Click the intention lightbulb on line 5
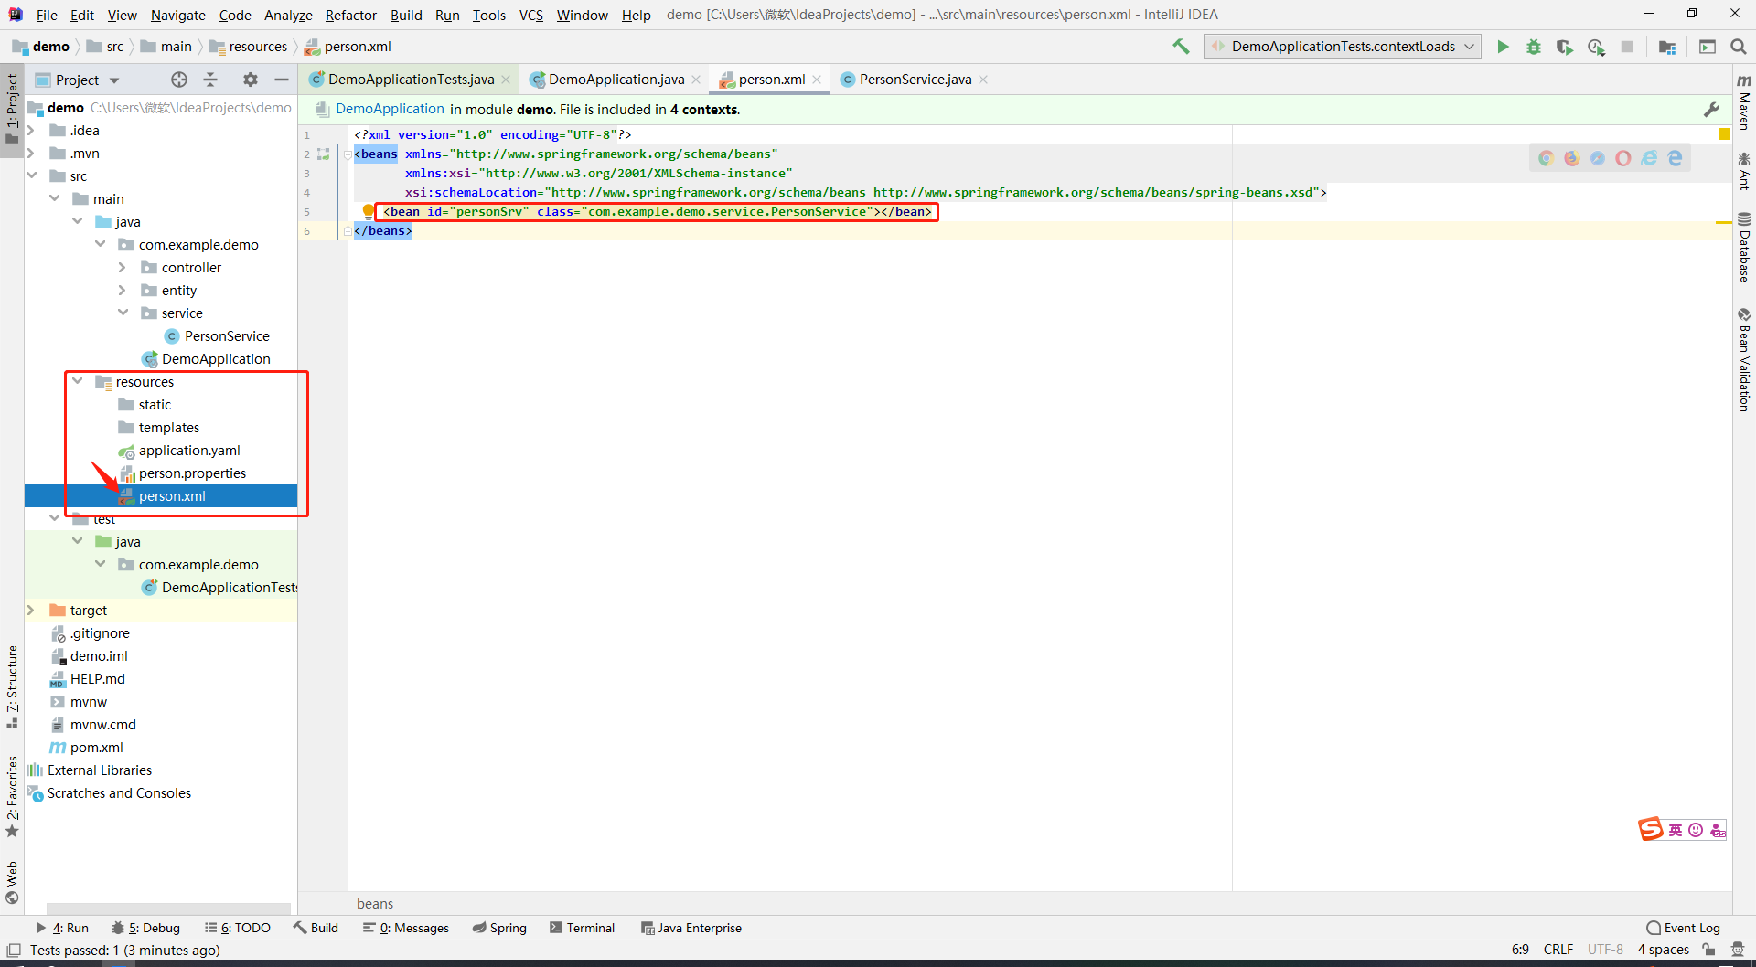The width and height of the screenshot is (1756, 967). 368,211
